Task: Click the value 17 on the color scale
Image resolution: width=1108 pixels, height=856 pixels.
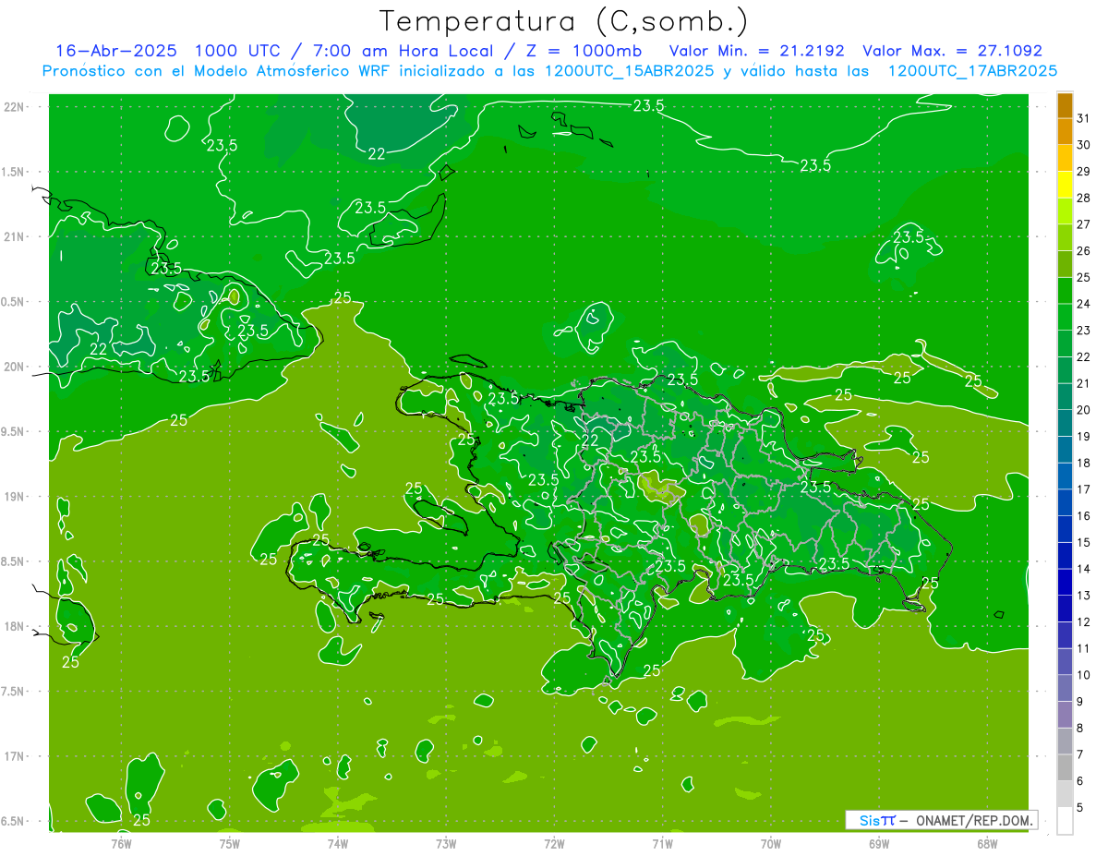Action: click(1084, 488)
